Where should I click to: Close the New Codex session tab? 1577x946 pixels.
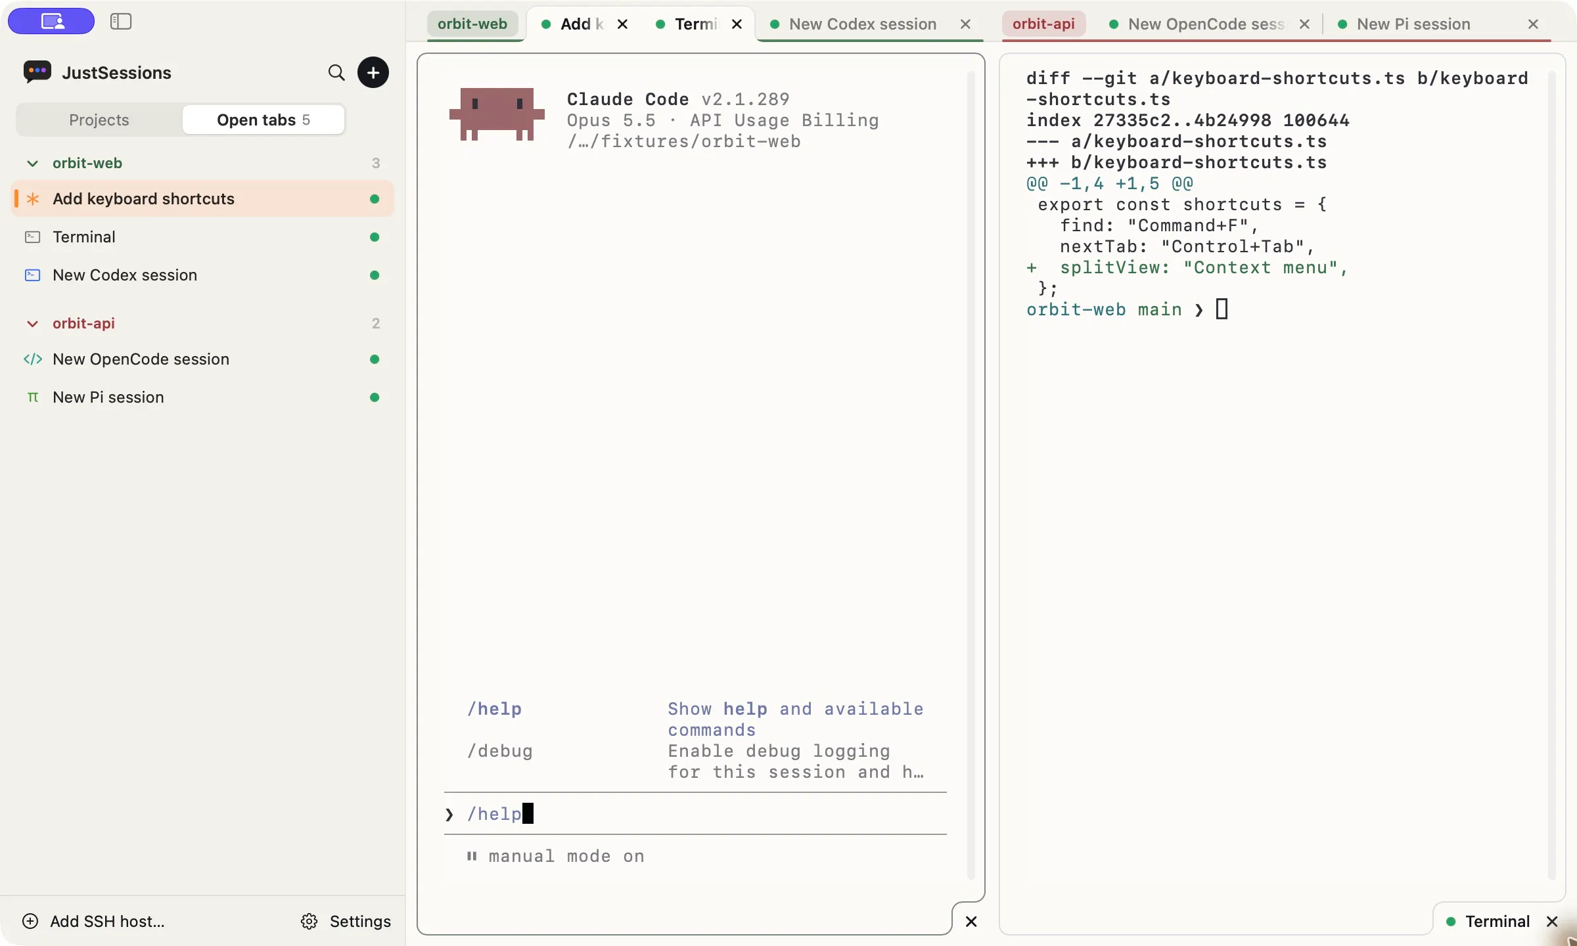pyautogui.click(x=965, y=24)
